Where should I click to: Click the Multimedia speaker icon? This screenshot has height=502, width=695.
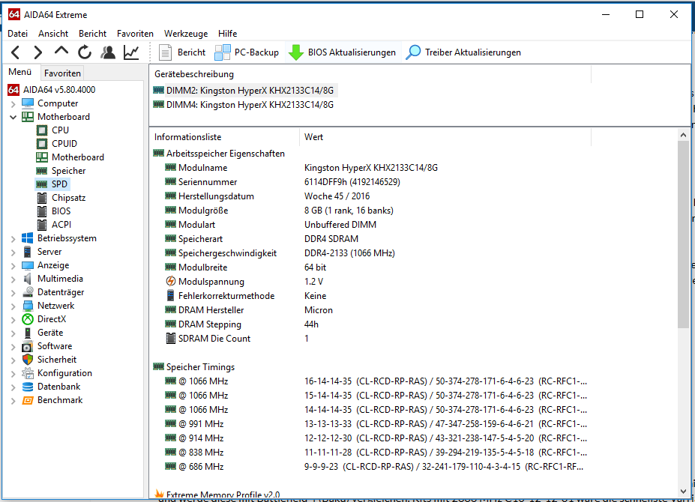[28, 279]
